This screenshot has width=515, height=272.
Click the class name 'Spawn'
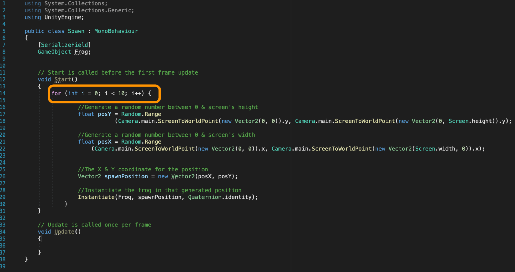(x=76, y=31)
